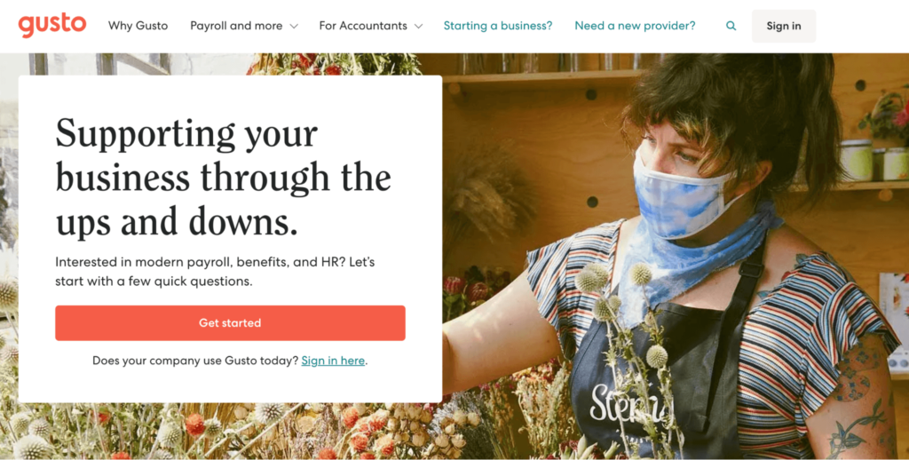The width and height of the screenshot is (909, 460).
Task: Follow the Starting a business? link
Action: [498, 26]
